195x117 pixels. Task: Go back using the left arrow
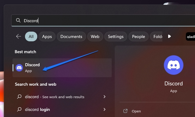point(19,36)
